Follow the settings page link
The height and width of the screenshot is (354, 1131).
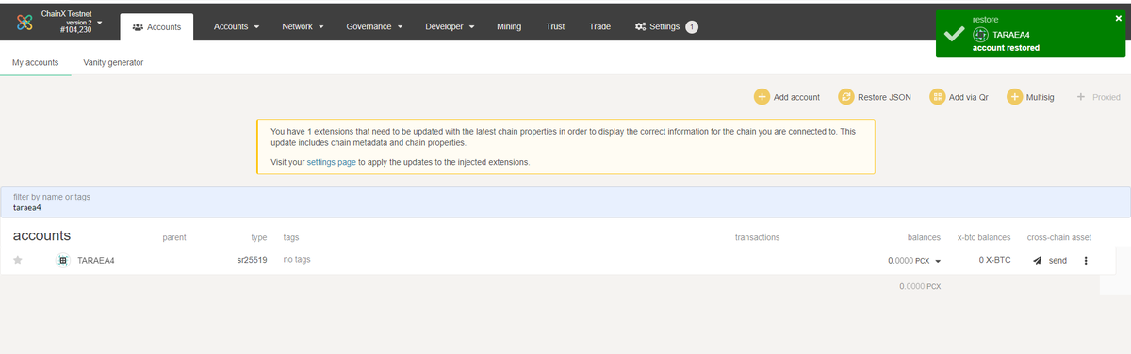coord(331,162)
